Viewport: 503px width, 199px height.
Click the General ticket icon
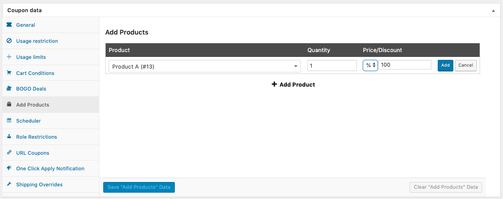[9, 25]
